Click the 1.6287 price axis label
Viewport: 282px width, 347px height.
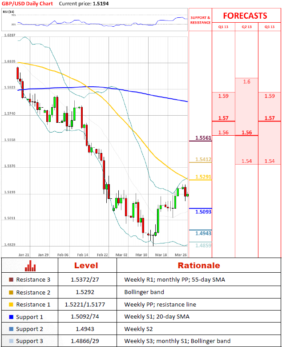tap(10, 35)
